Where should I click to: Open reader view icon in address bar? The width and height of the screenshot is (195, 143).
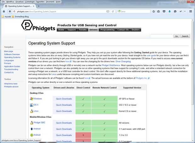point(108,11)
